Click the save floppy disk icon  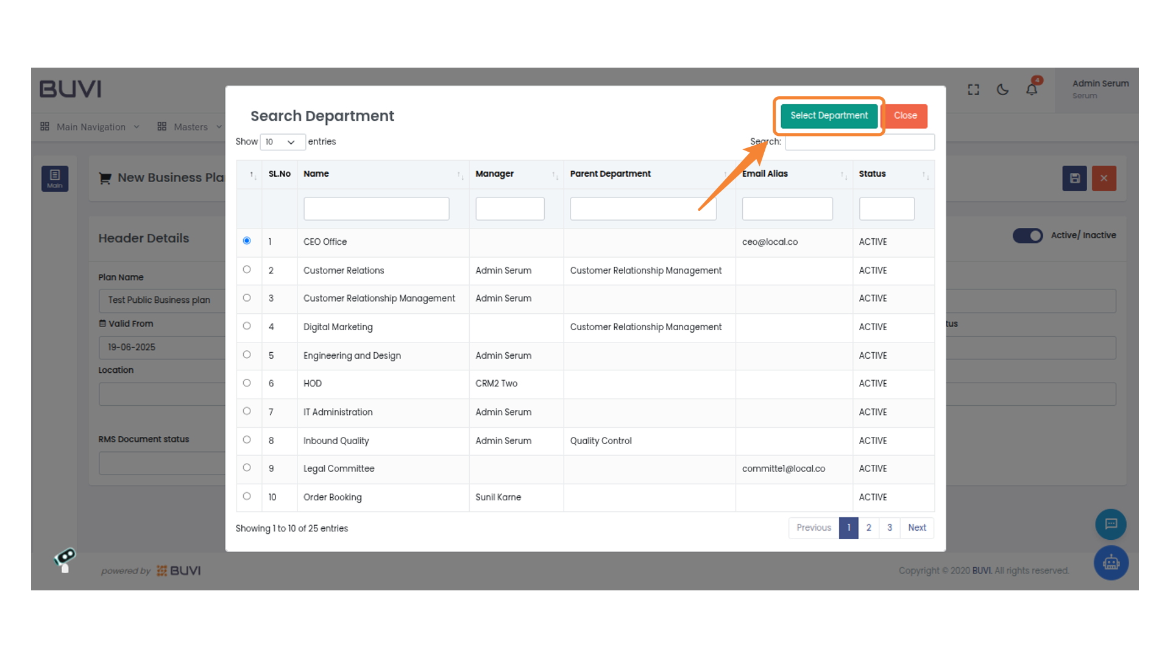point(1074,179)
